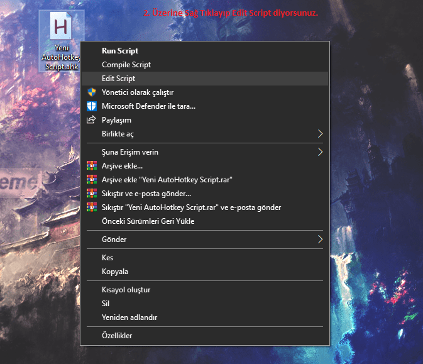This screenshot has height=364, width=423.
Task: Choose Kopyala from the context menu
Action: (205, 272)
